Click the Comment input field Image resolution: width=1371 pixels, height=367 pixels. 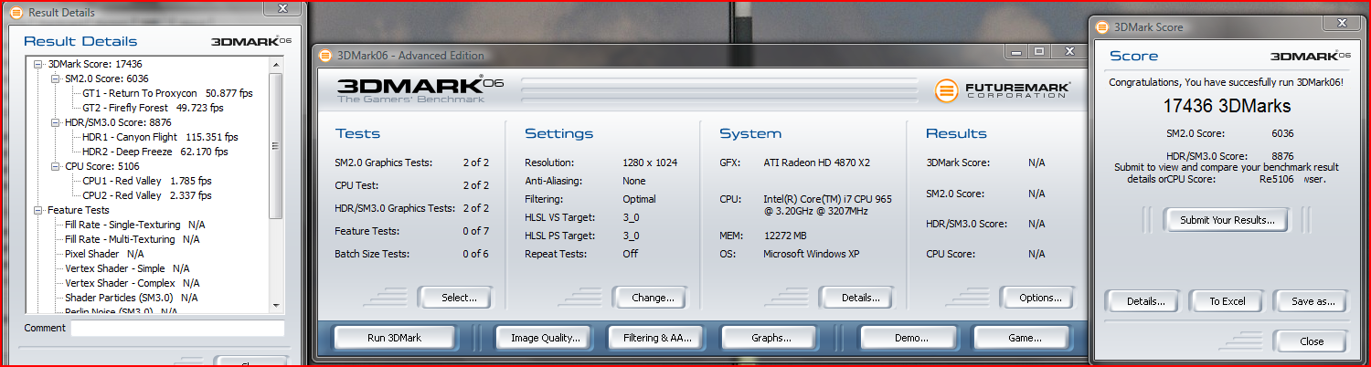tap(177, 329)
